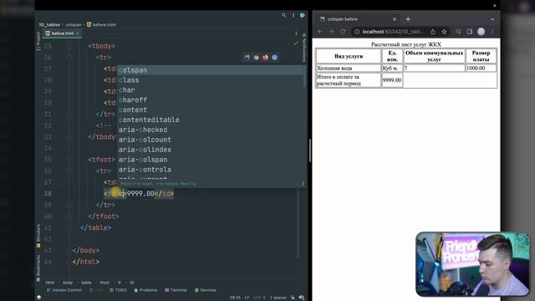Choose 'colspan' from completion list
This screenshot has height=301, width=535.
pyautogui.click(x=210, y=70)
